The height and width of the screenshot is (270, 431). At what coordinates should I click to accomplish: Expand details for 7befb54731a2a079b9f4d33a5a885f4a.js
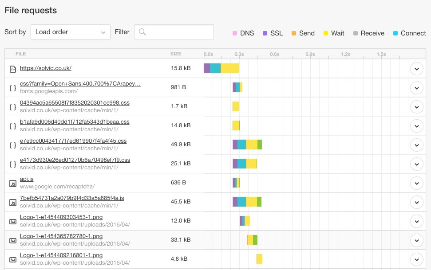coord(417,203)
